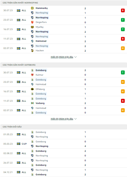Viewport: 127px width, 177px height.
Task: Click the Hammarby team crest icon
Action: point(32,8)
